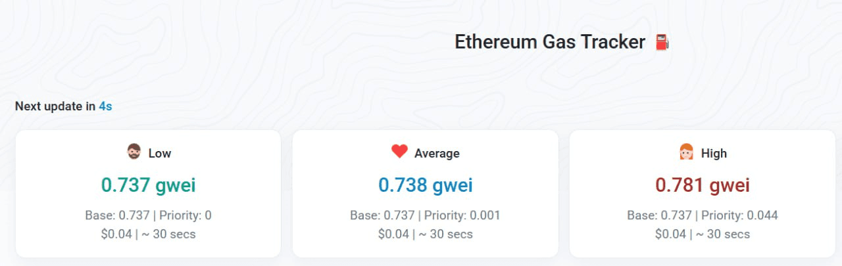Select the Low label text
The width and height of the screenshot is (842, 266).
click(x=159, y=154)
